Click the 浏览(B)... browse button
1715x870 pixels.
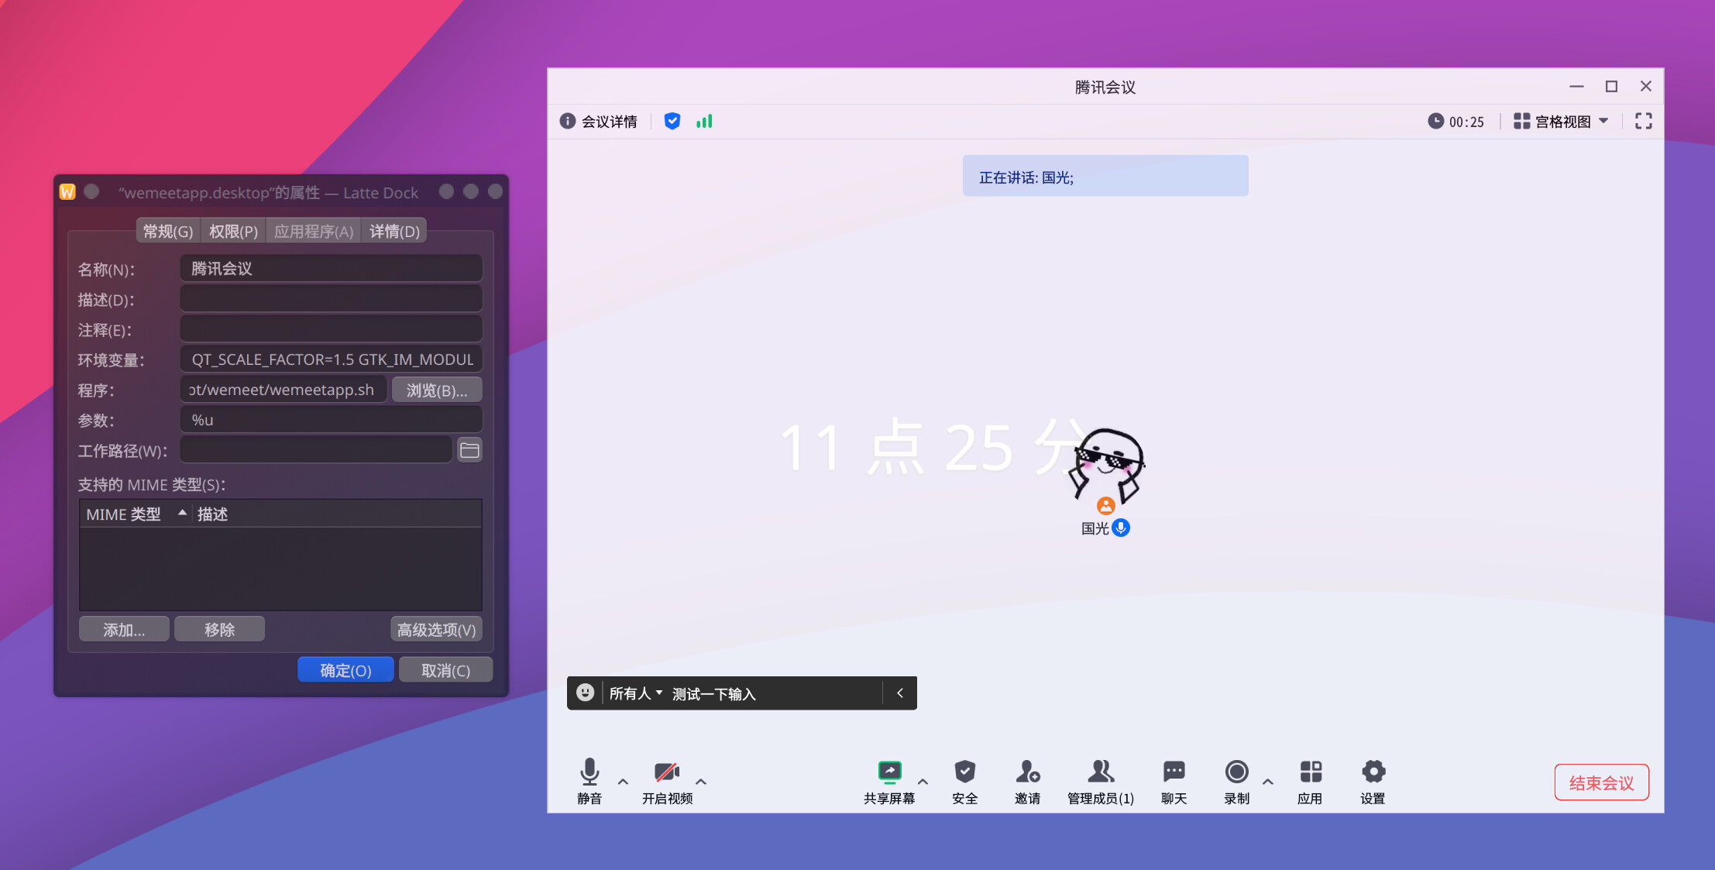437,390
